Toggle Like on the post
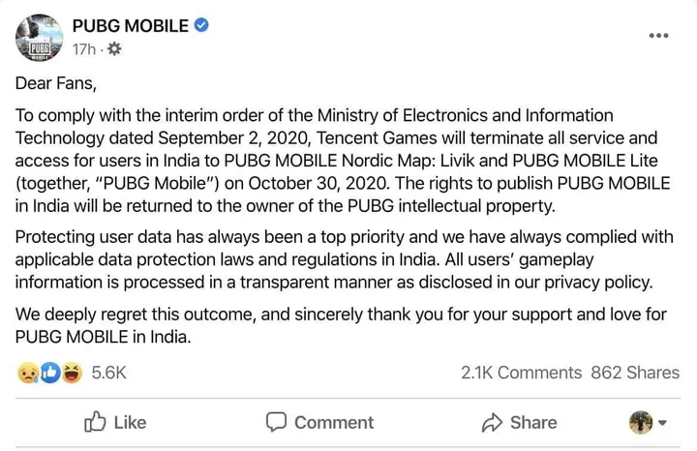697x451 pixels. tap(115, 422)
